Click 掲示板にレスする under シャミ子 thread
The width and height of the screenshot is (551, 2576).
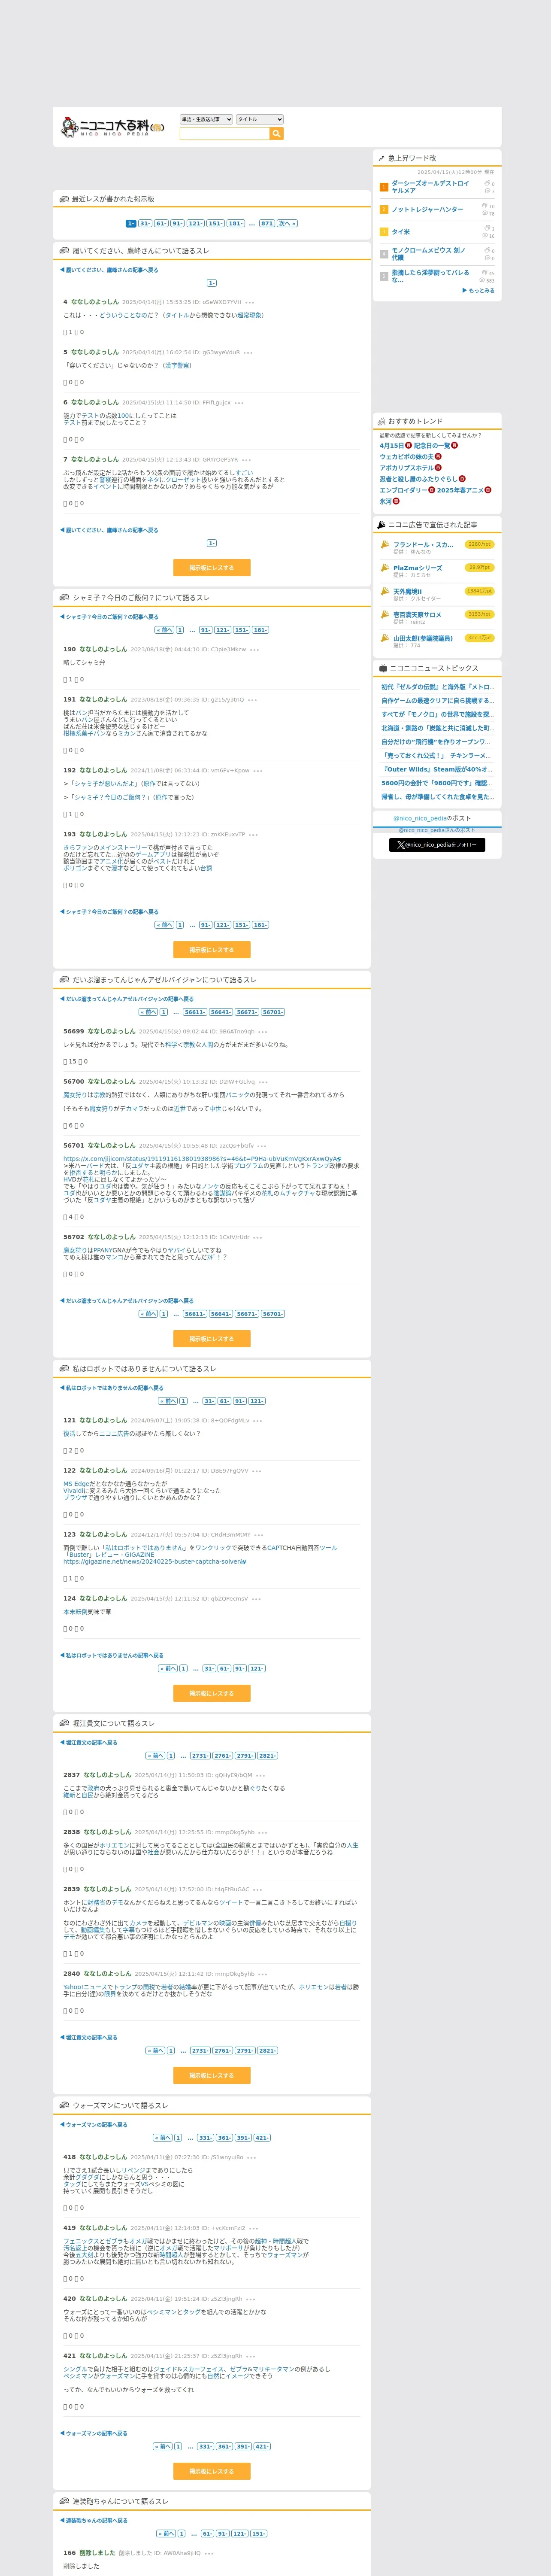point(212,950)
